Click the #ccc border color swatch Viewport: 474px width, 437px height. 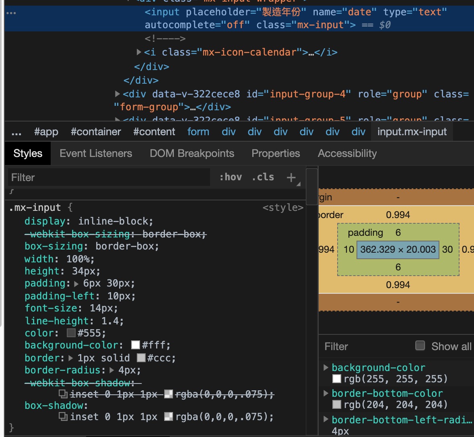(x=142, y=357)
